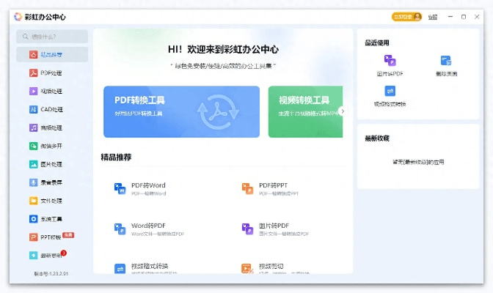The height and width of the screenshot is (293, 493).
Task: Launch PDF转Word tool icon
Action: pyautogui.click(x=120, y=188)
